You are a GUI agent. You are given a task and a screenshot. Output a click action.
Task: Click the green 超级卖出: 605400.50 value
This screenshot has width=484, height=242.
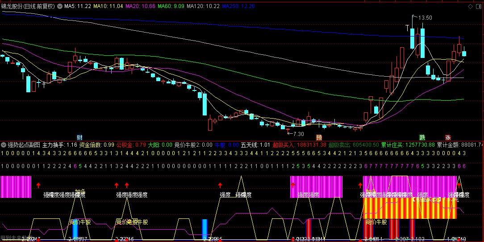click(x=354, y=144)
